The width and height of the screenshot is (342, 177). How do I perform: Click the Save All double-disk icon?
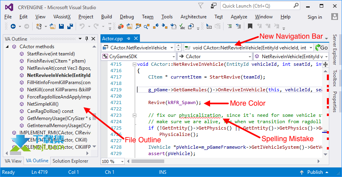click(70, 26)
